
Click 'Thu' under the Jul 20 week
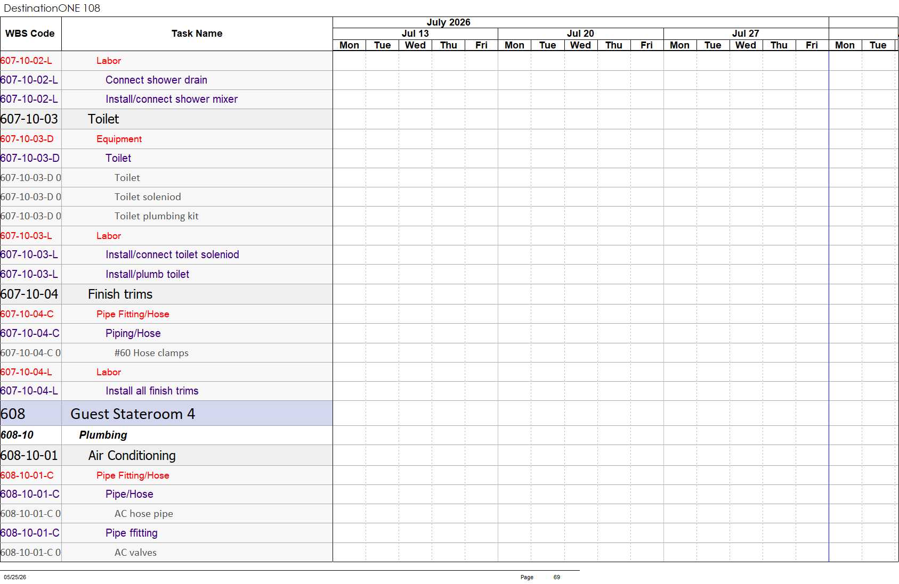[613, 45]
